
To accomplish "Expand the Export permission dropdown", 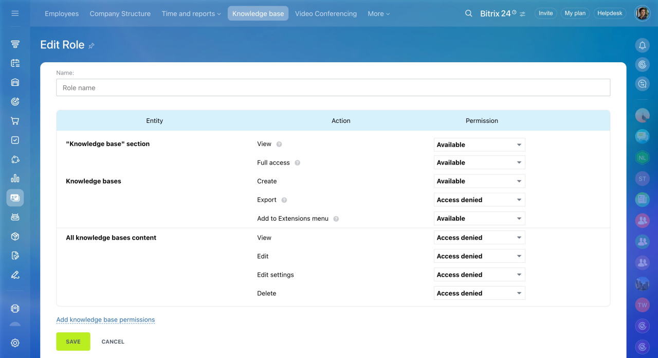I will click(479, 200).
